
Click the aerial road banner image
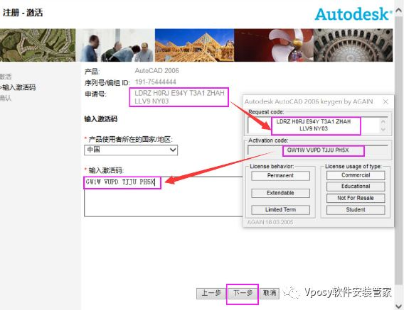[38, 45]
